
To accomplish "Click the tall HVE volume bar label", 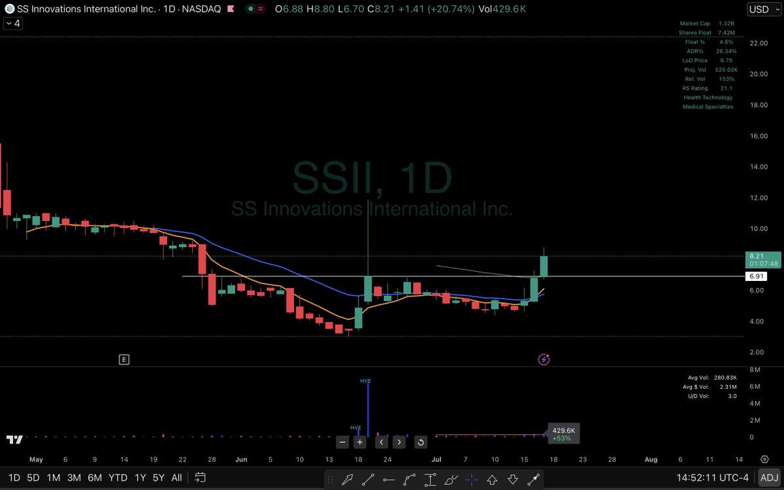I will (x=366, y=380).
